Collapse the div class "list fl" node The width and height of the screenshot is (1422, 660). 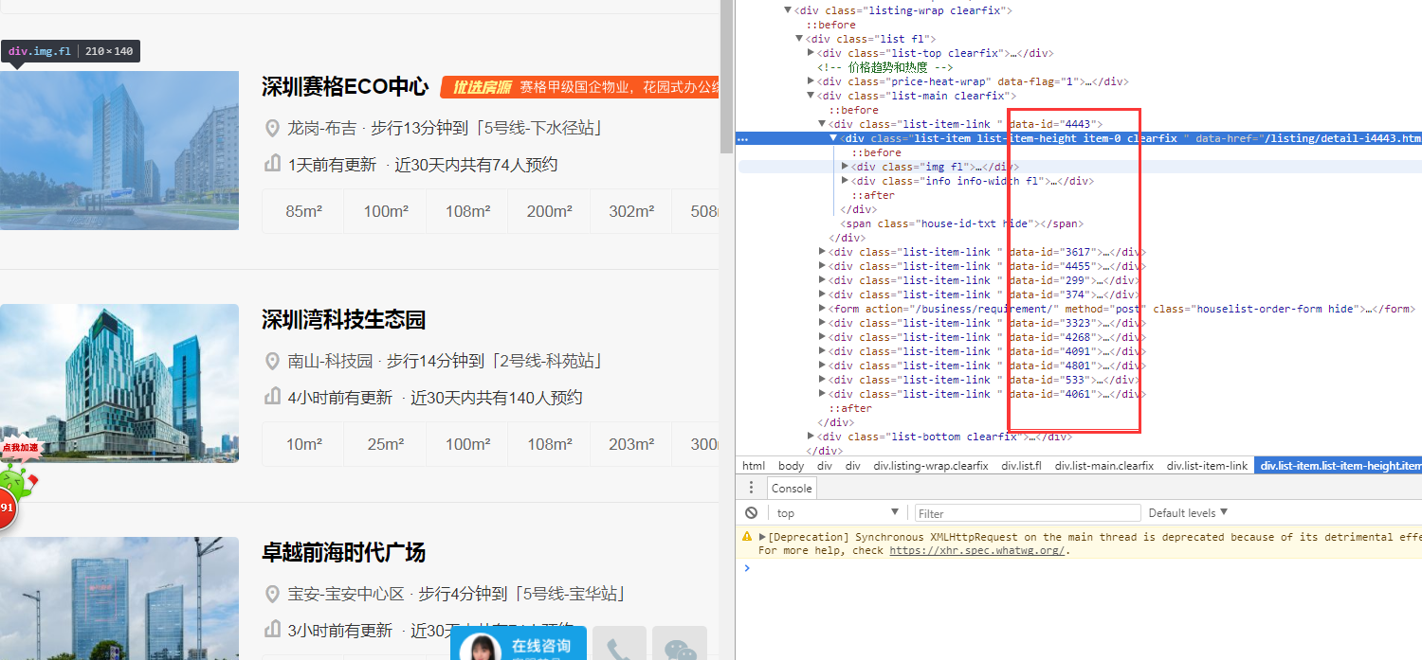tap(798, 39)
